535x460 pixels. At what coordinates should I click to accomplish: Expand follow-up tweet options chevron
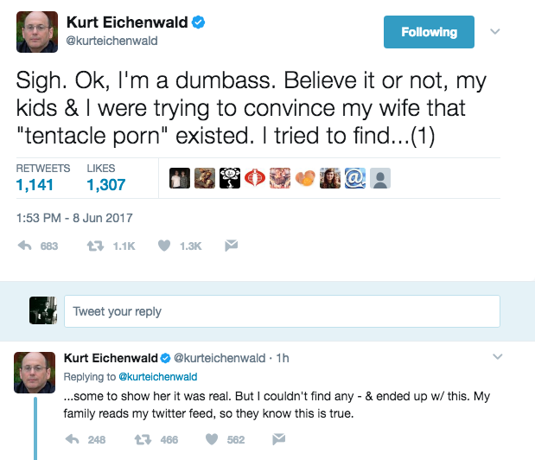[x=497, y=356]
